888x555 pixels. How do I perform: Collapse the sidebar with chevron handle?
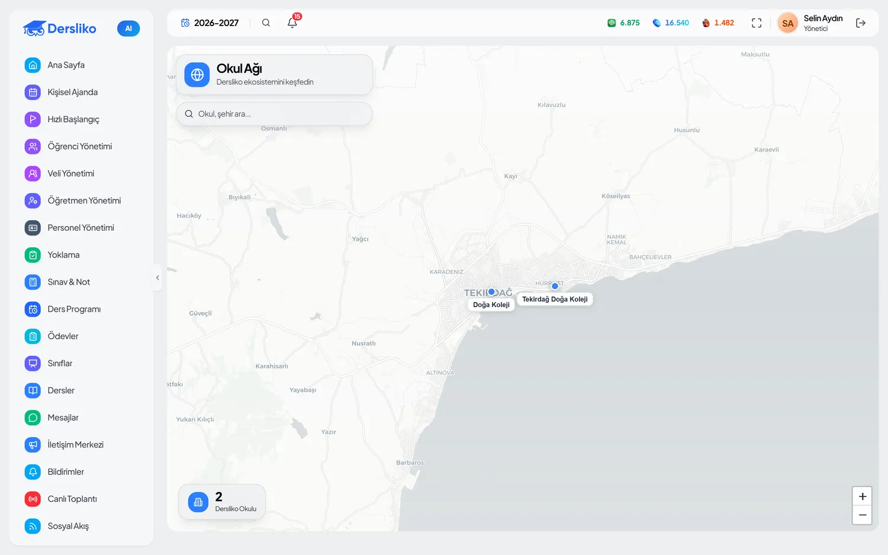pos(157,277)
